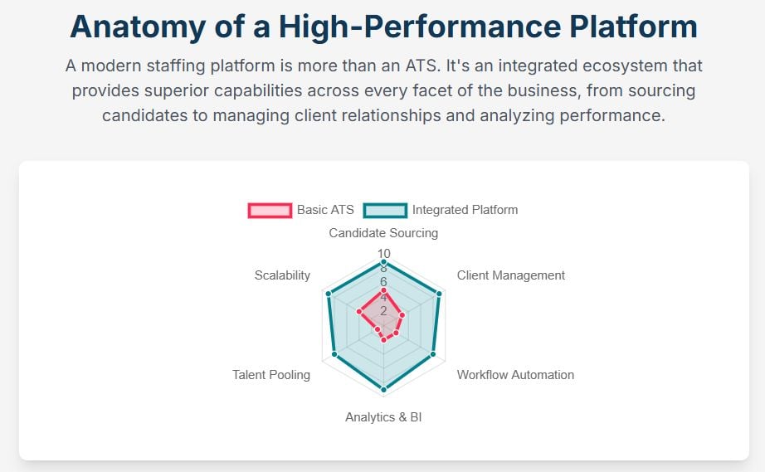Click the Basic ATS legend label
765x472 pixels.
point(325,210)
